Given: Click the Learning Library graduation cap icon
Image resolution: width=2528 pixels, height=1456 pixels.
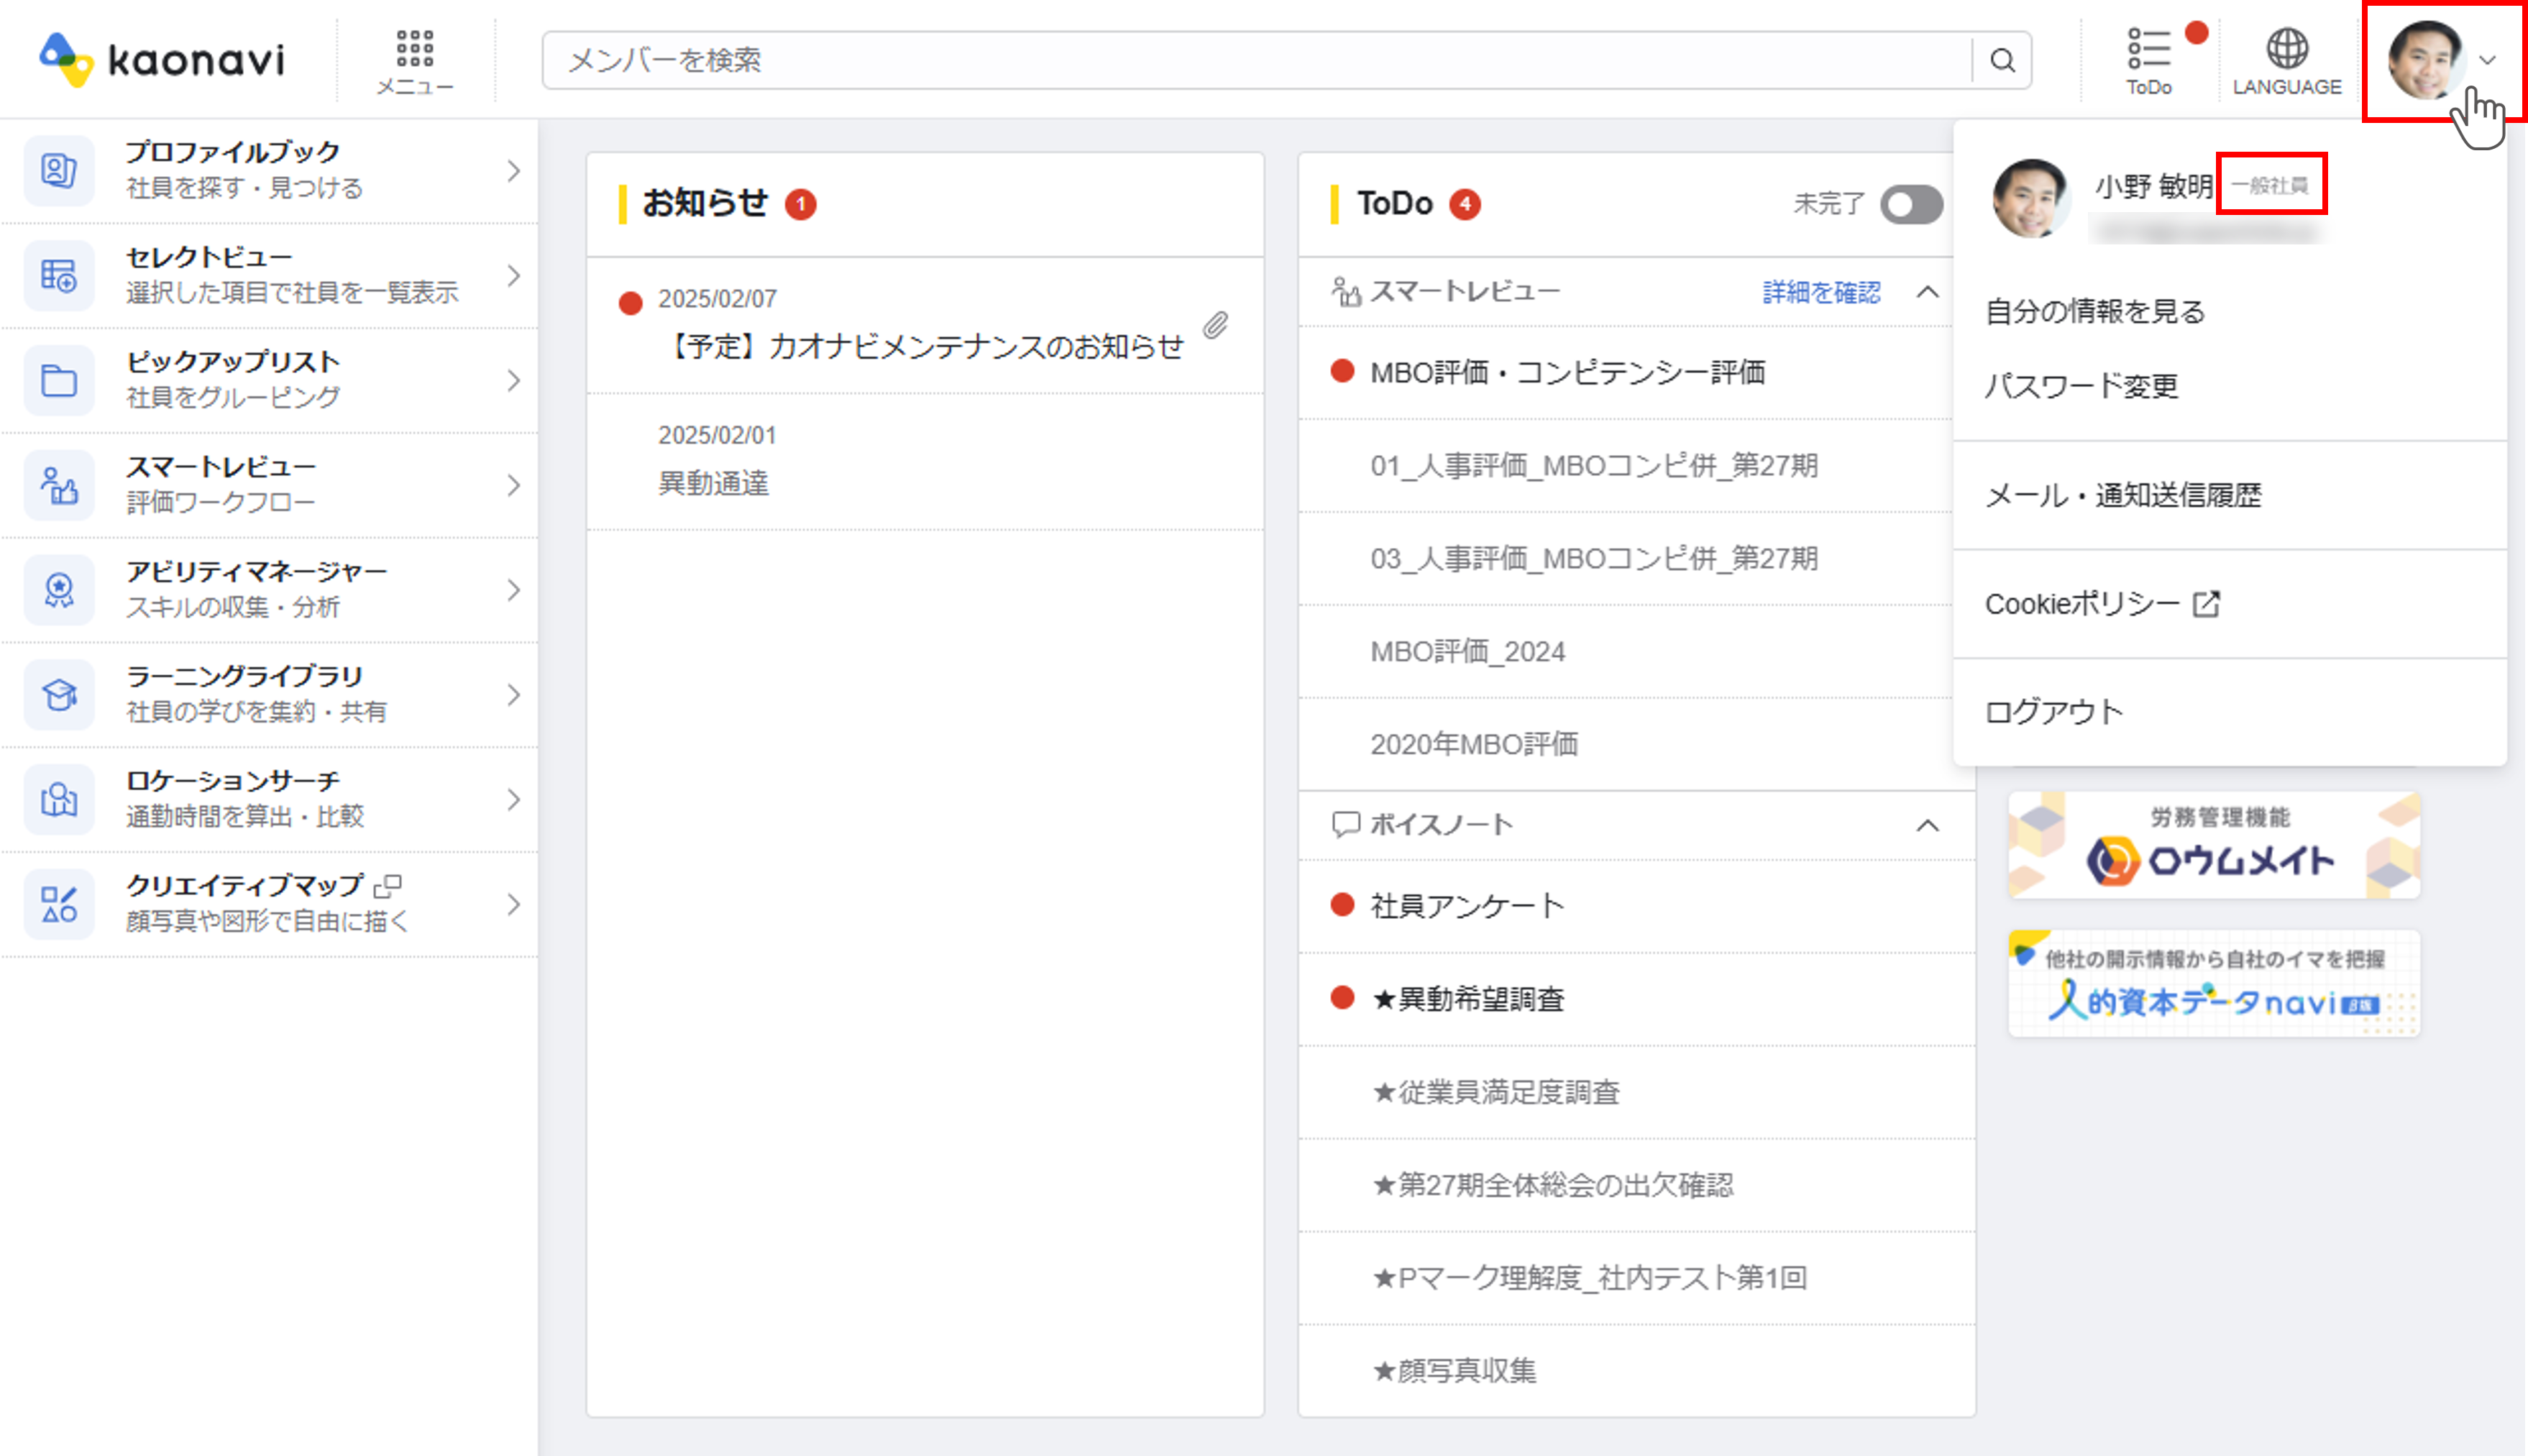Looking at the screenshot, I should (x=59, y=695).
